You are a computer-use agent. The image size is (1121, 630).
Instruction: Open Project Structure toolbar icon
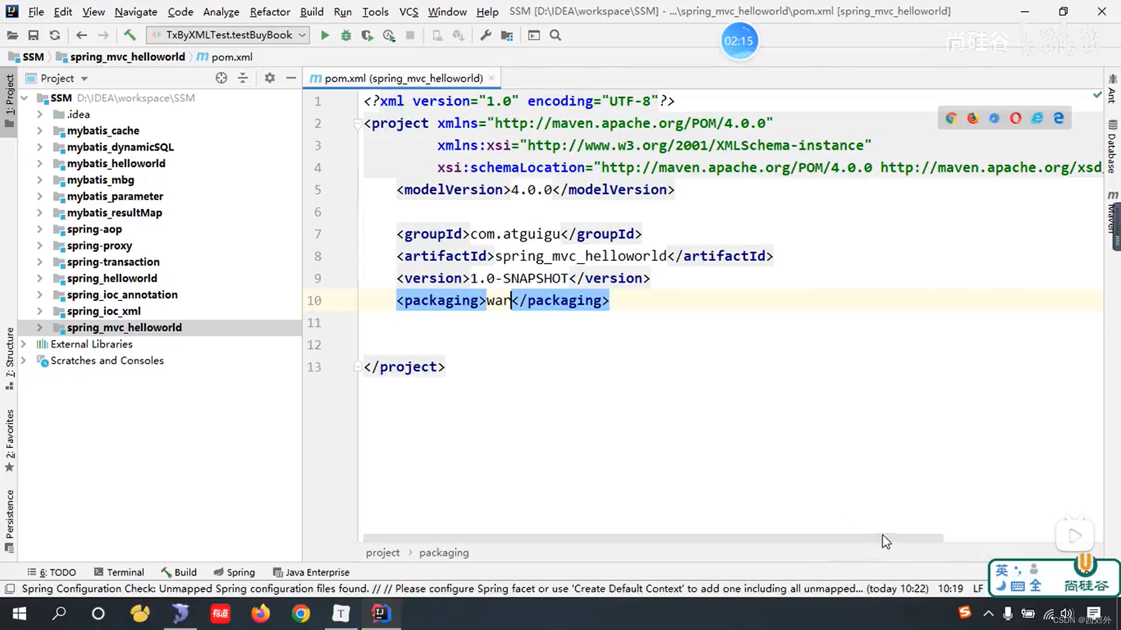(x=507, y=36)
